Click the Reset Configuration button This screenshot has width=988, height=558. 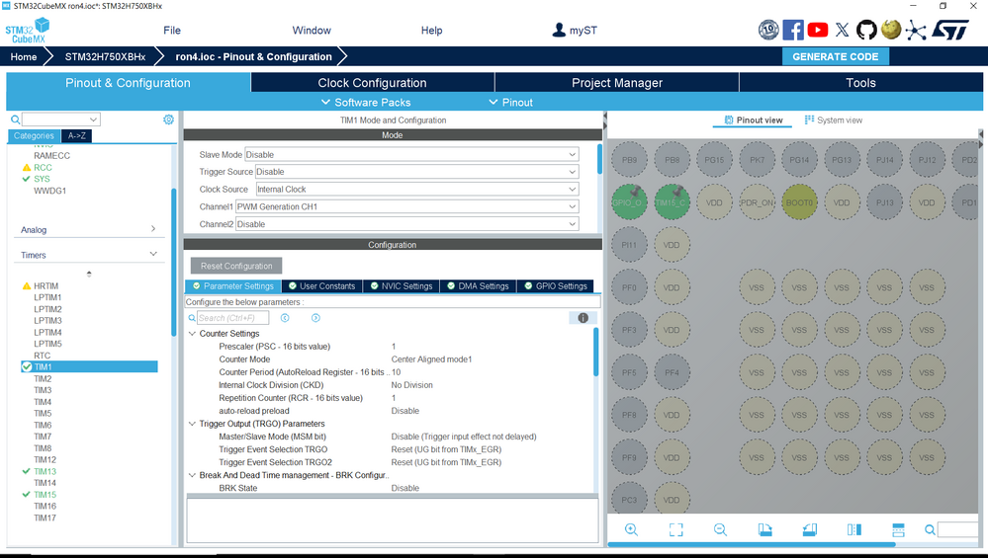[x=236, y=266]
